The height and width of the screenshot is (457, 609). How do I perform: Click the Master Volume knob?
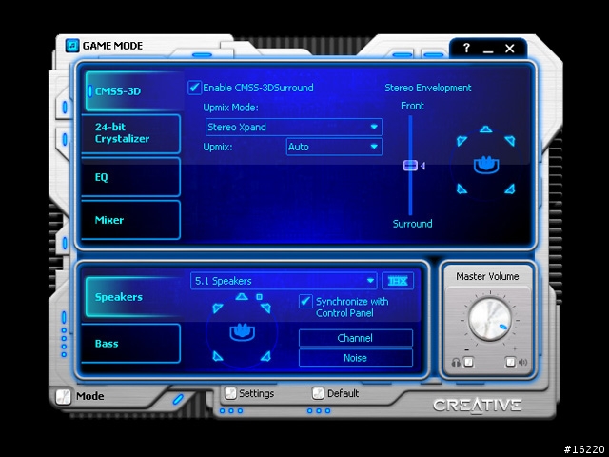click(489, 320)
